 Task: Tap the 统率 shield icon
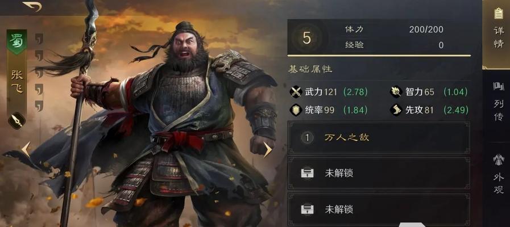click(296, 110)
